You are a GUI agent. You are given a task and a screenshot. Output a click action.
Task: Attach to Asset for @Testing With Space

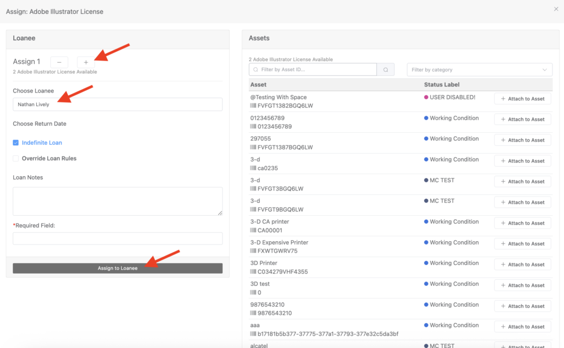click(x=522, y=99)
